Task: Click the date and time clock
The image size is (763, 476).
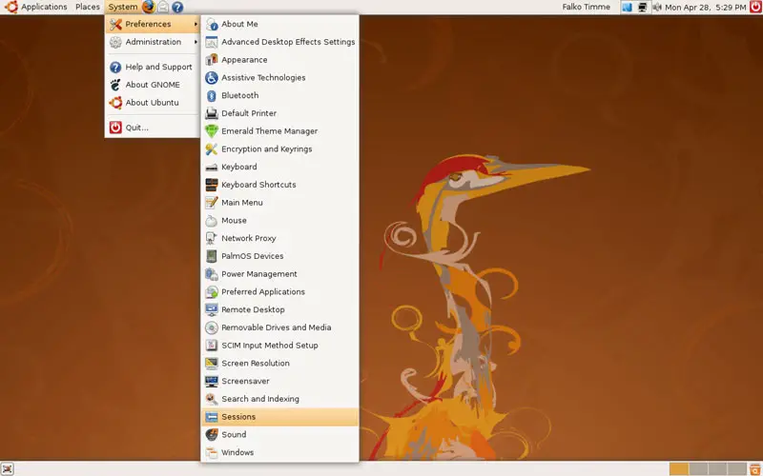Action: [x=705, y=8]
